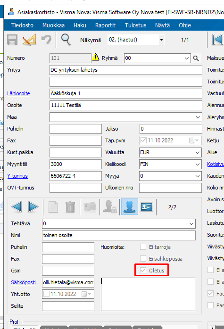The height and width of the screenshot is (329, 224).
Task: Click the search icon beside Ryhmä field
Action: coord(196,58)
